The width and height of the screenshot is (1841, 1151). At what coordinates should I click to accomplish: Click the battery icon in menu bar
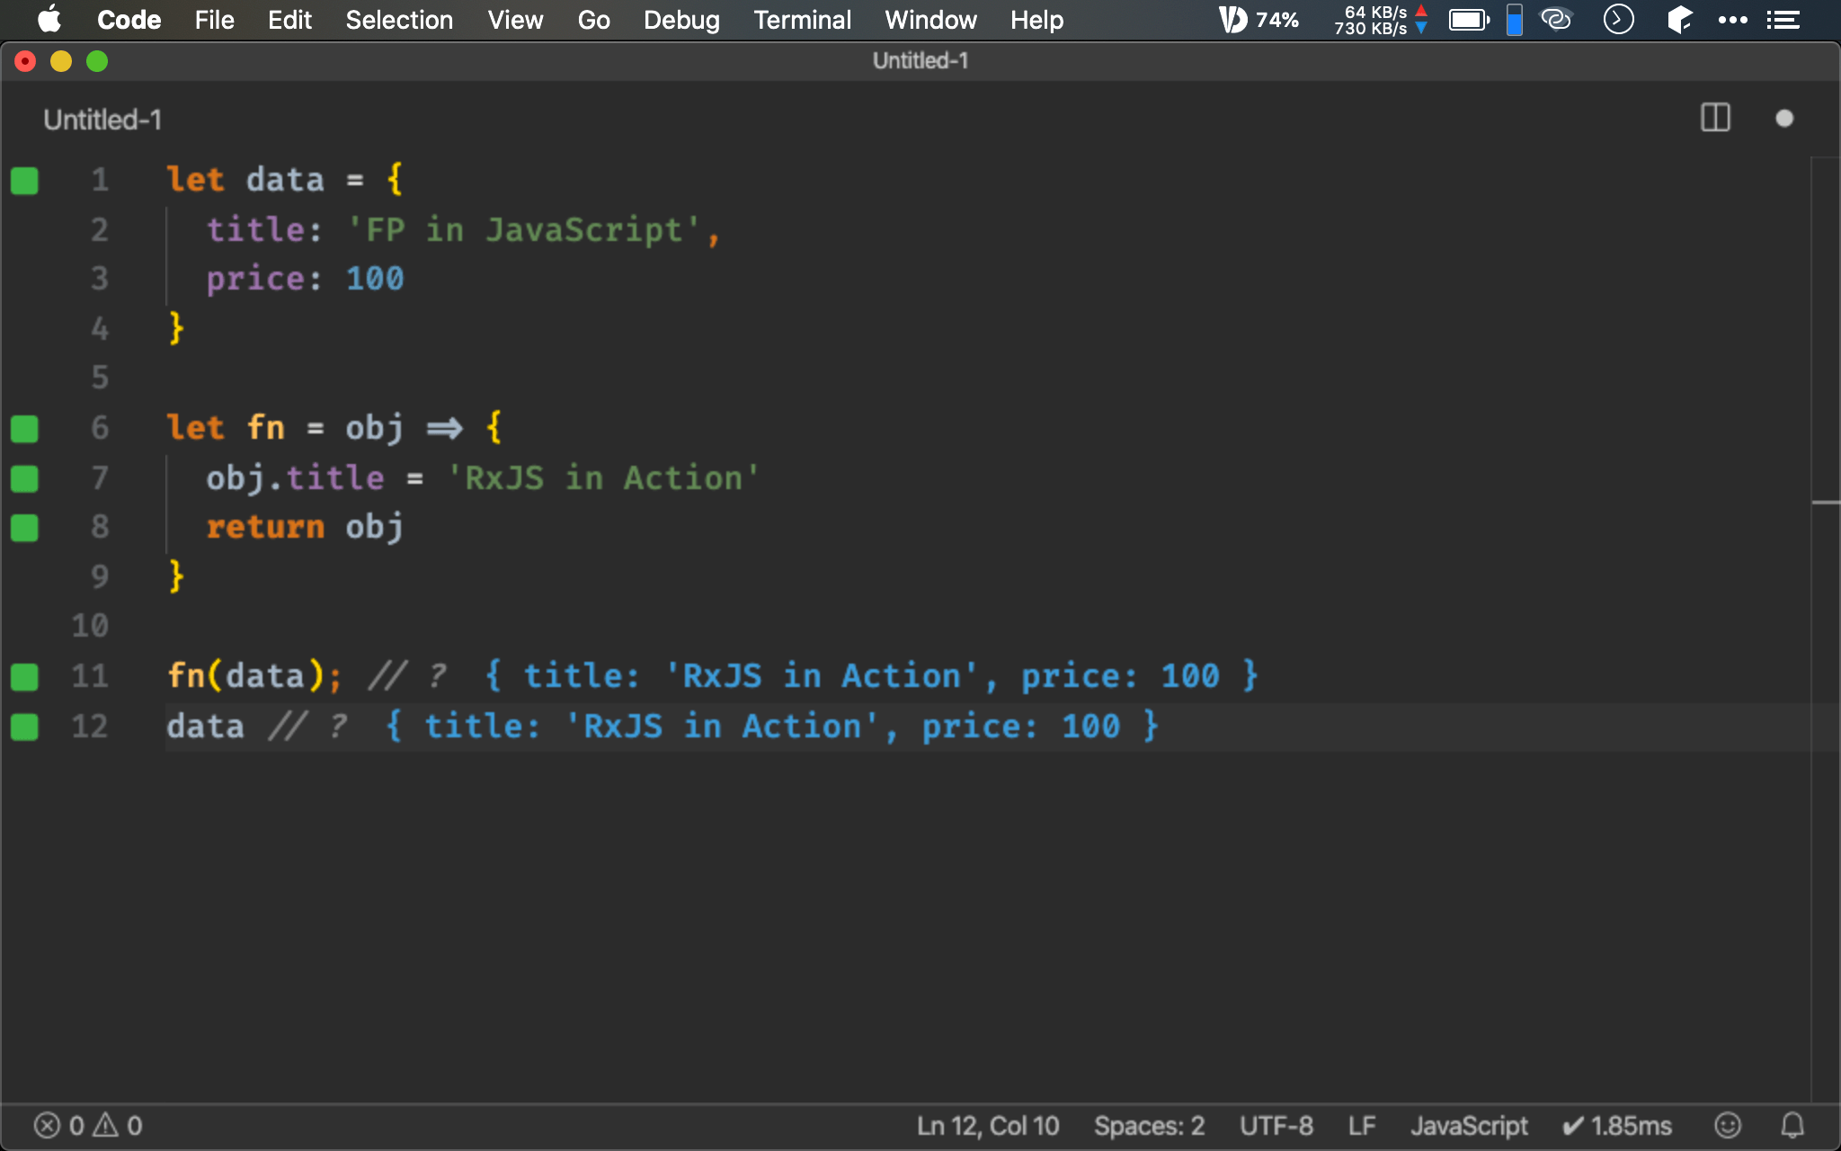tap(1469, 20)
